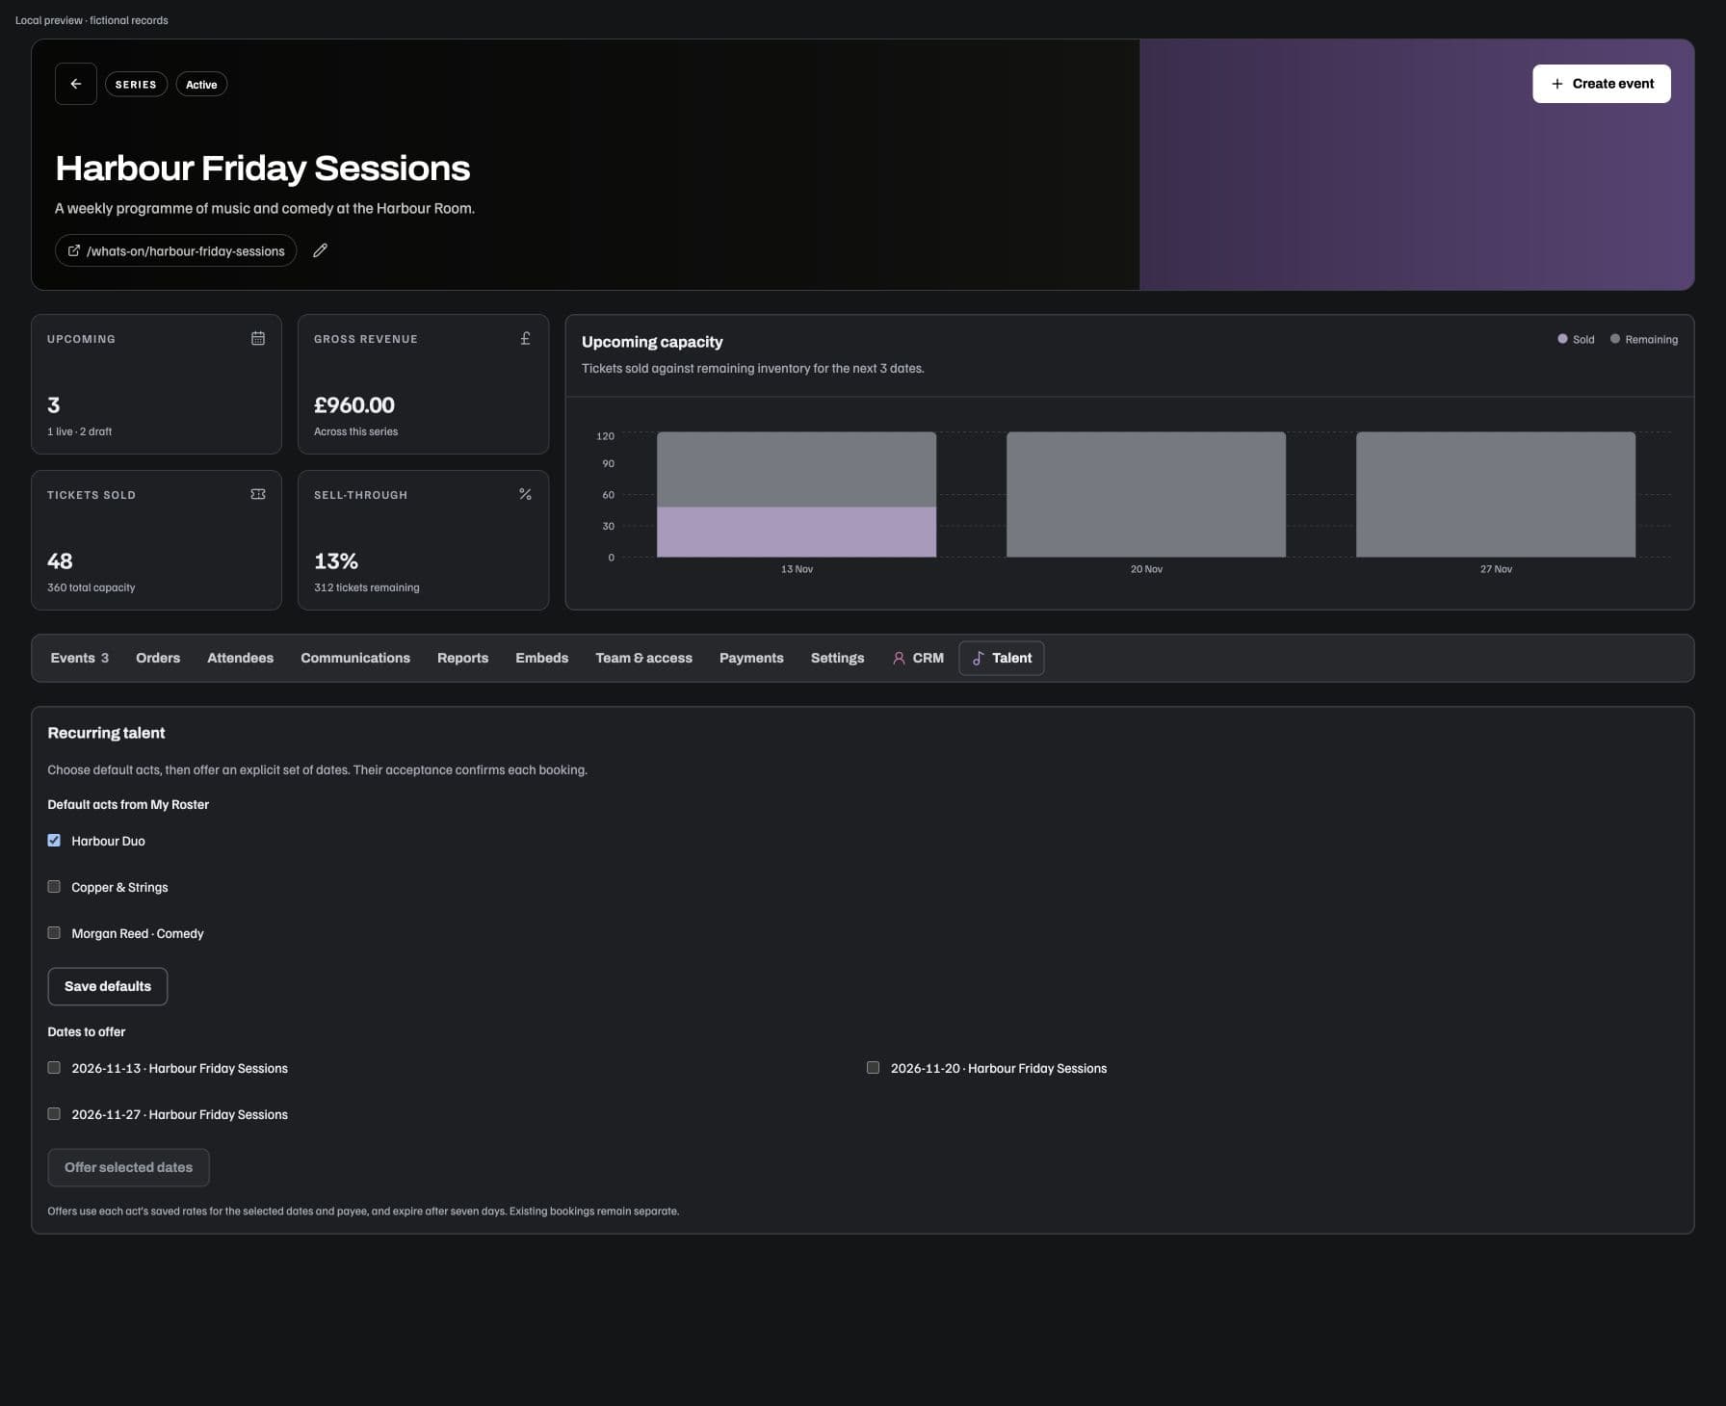Click the '312 tickets remaining' text
The image size is (1726, 1406).
367,587
